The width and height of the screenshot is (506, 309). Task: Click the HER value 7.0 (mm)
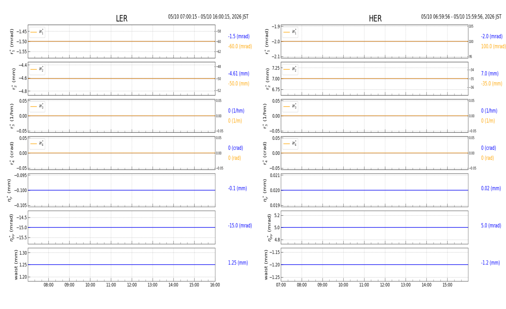[490, 74]
